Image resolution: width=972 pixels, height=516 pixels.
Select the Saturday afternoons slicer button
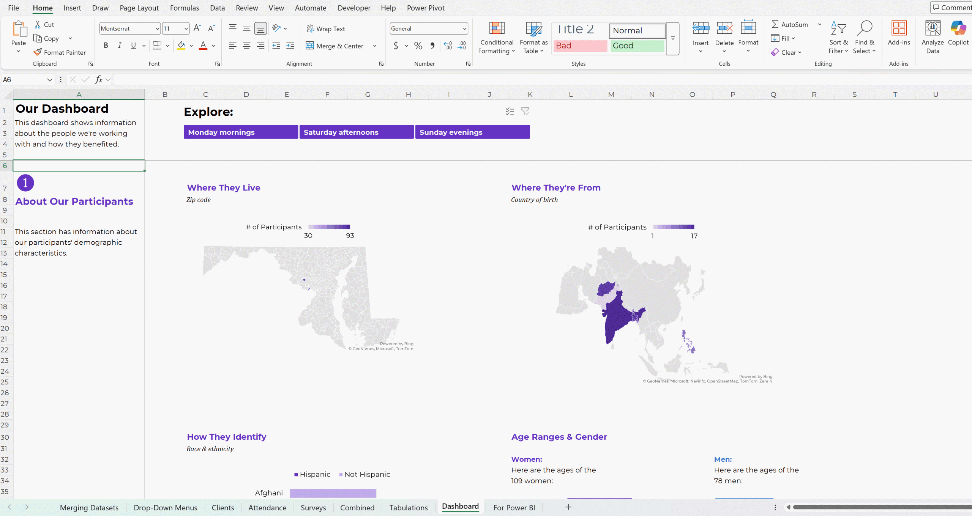click(356, 132)
